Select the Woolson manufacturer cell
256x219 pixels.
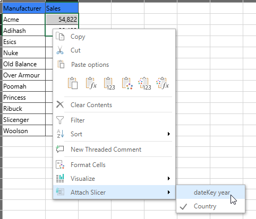coord(24,131)
